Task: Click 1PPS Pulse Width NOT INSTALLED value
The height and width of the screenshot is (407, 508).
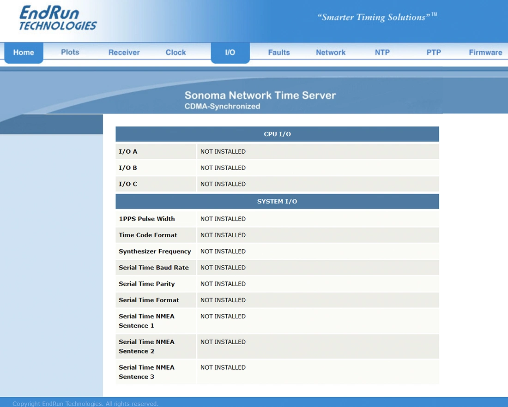Action: [x=223, y=219]
